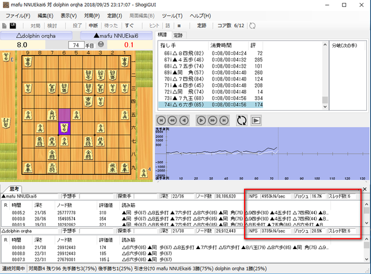The image size is (371, 274).
Task: Select move 71 ▲4四歩(45) row
Action: pos(210,85)
